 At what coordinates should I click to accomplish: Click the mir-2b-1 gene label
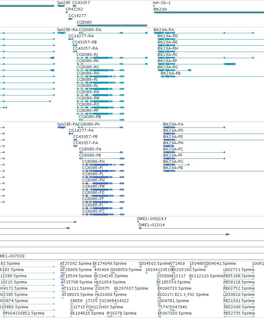click(x=162, y=2)
